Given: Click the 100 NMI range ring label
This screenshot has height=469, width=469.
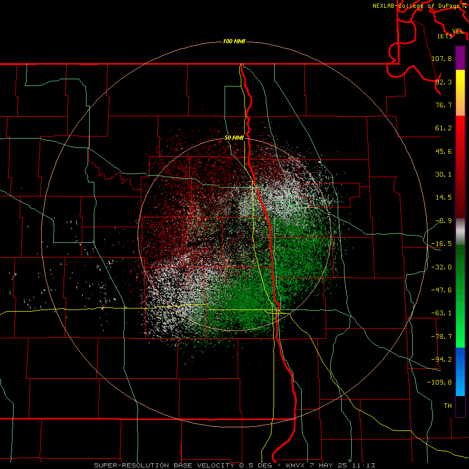Looking at the screenshot, I should (234, 41).
